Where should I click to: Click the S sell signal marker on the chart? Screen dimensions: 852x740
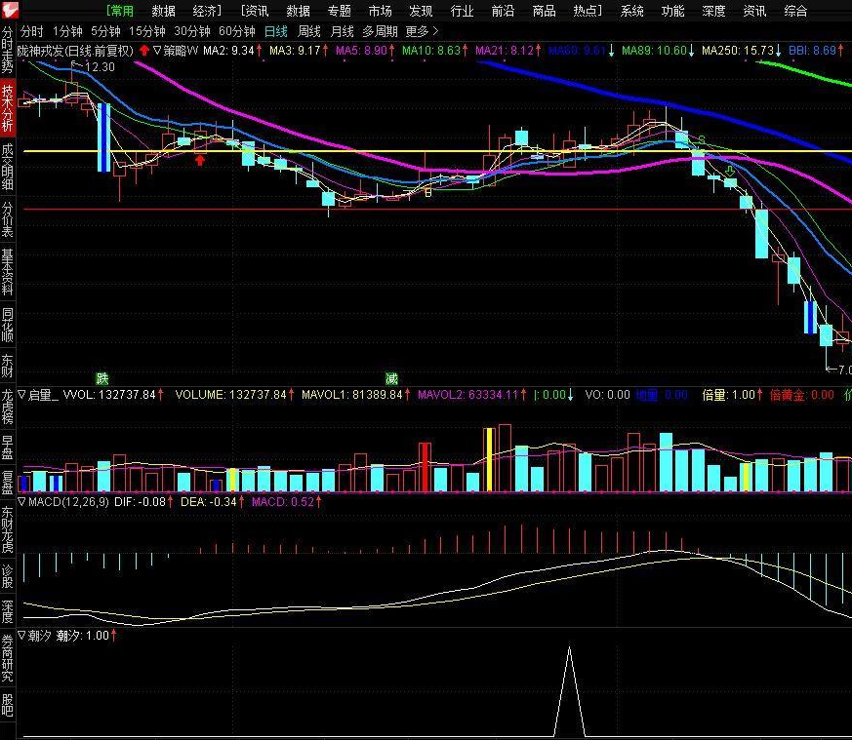702,140
